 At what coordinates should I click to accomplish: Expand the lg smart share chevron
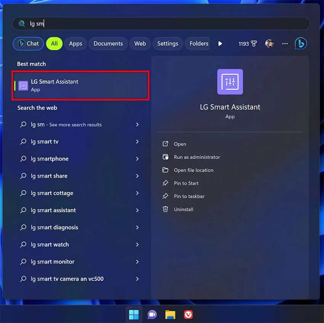(x=137, y=176)
